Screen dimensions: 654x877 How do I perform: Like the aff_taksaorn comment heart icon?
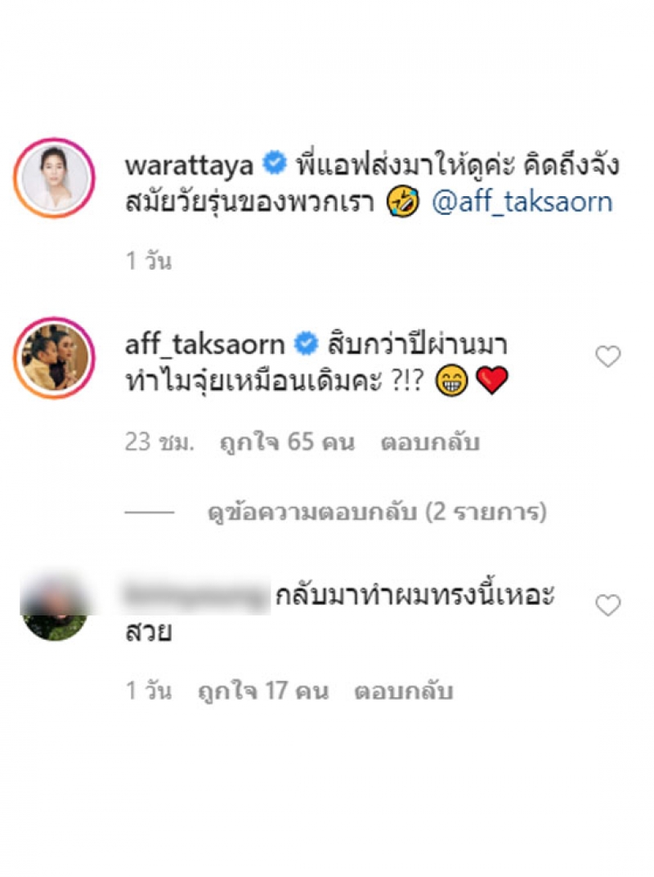[607, 356]
